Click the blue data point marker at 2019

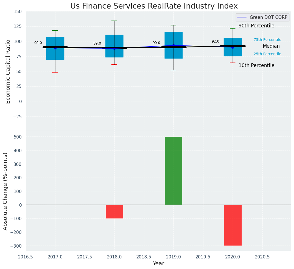173,45
